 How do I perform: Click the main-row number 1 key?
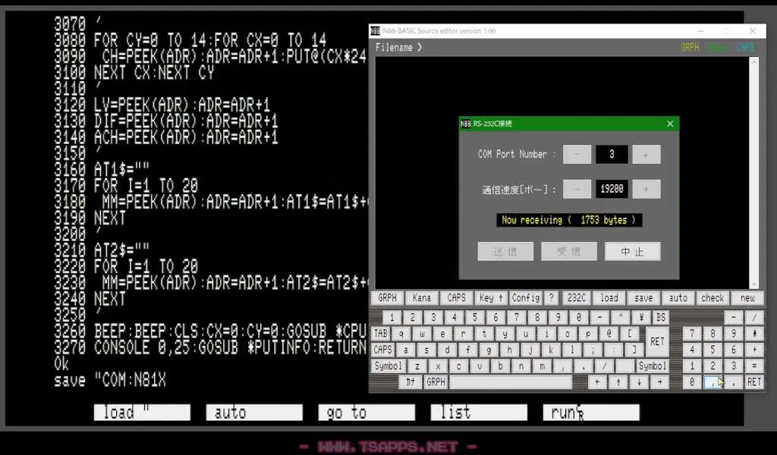[x=392, y=317]
